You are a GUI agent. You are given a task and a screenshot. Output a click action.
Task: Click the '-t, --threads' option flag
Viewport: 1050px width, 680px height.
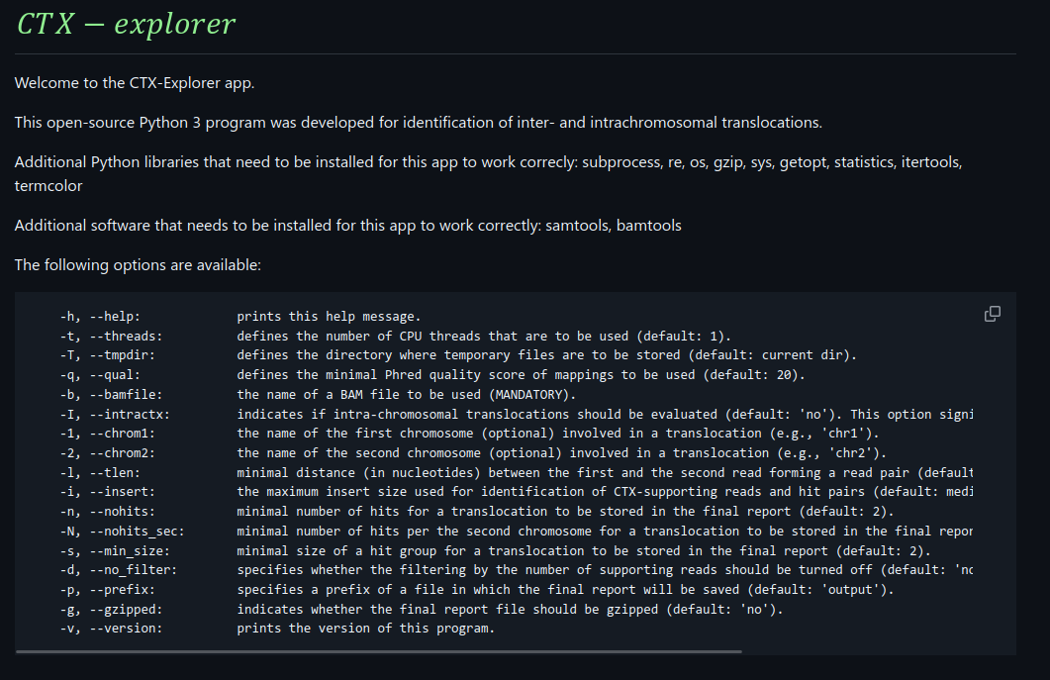[111, 337]
